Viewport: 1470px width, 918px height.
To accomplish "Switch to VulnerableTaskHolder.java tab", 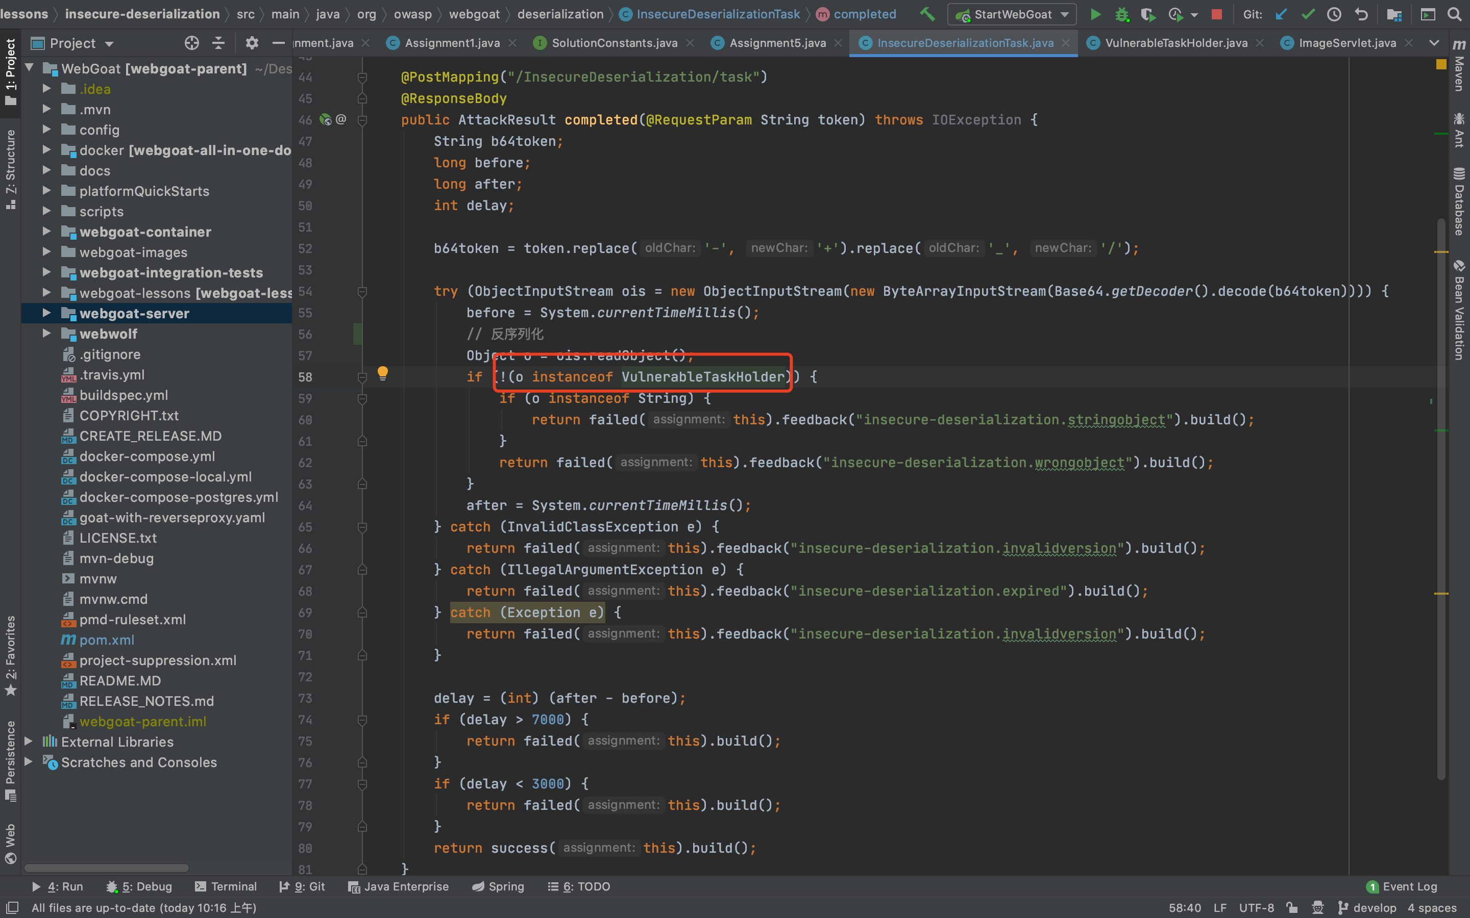I will pos(1175,43).
